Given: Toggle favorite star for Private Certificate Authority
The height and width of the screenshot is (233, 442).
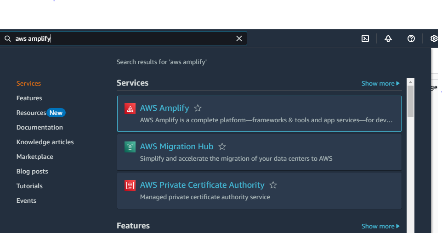Looking at the screenshot, I should [x=273, y=185].
